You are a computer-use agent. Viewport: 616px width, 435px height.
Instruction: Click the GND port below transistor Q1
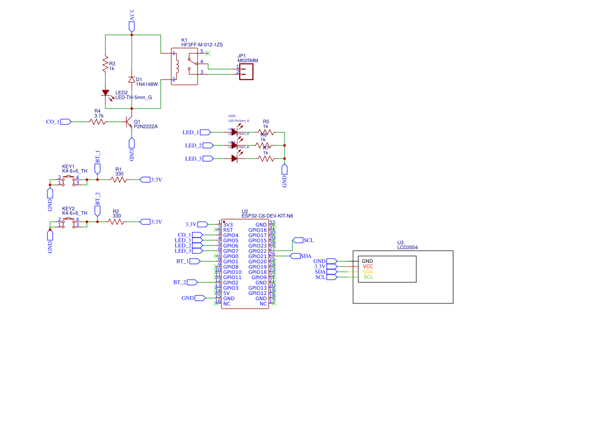[132, 143]
